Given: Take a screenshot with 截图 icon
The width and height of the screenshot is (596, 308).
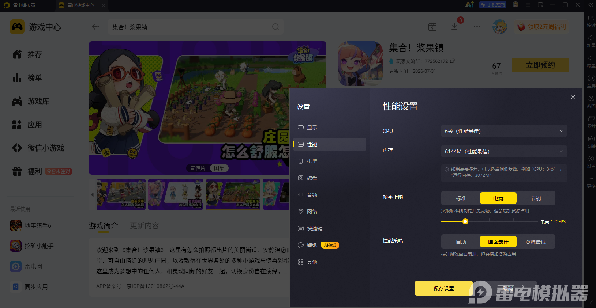Looking at the screenshot, I should click(x=591, y=101).
